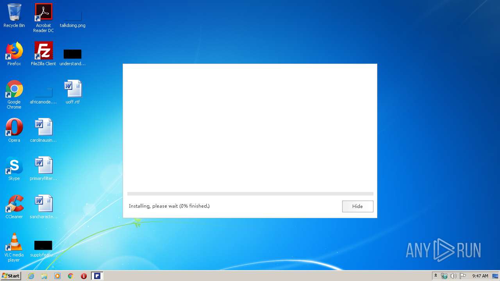Select the Firefox desktop shortcut

[14, 54]
